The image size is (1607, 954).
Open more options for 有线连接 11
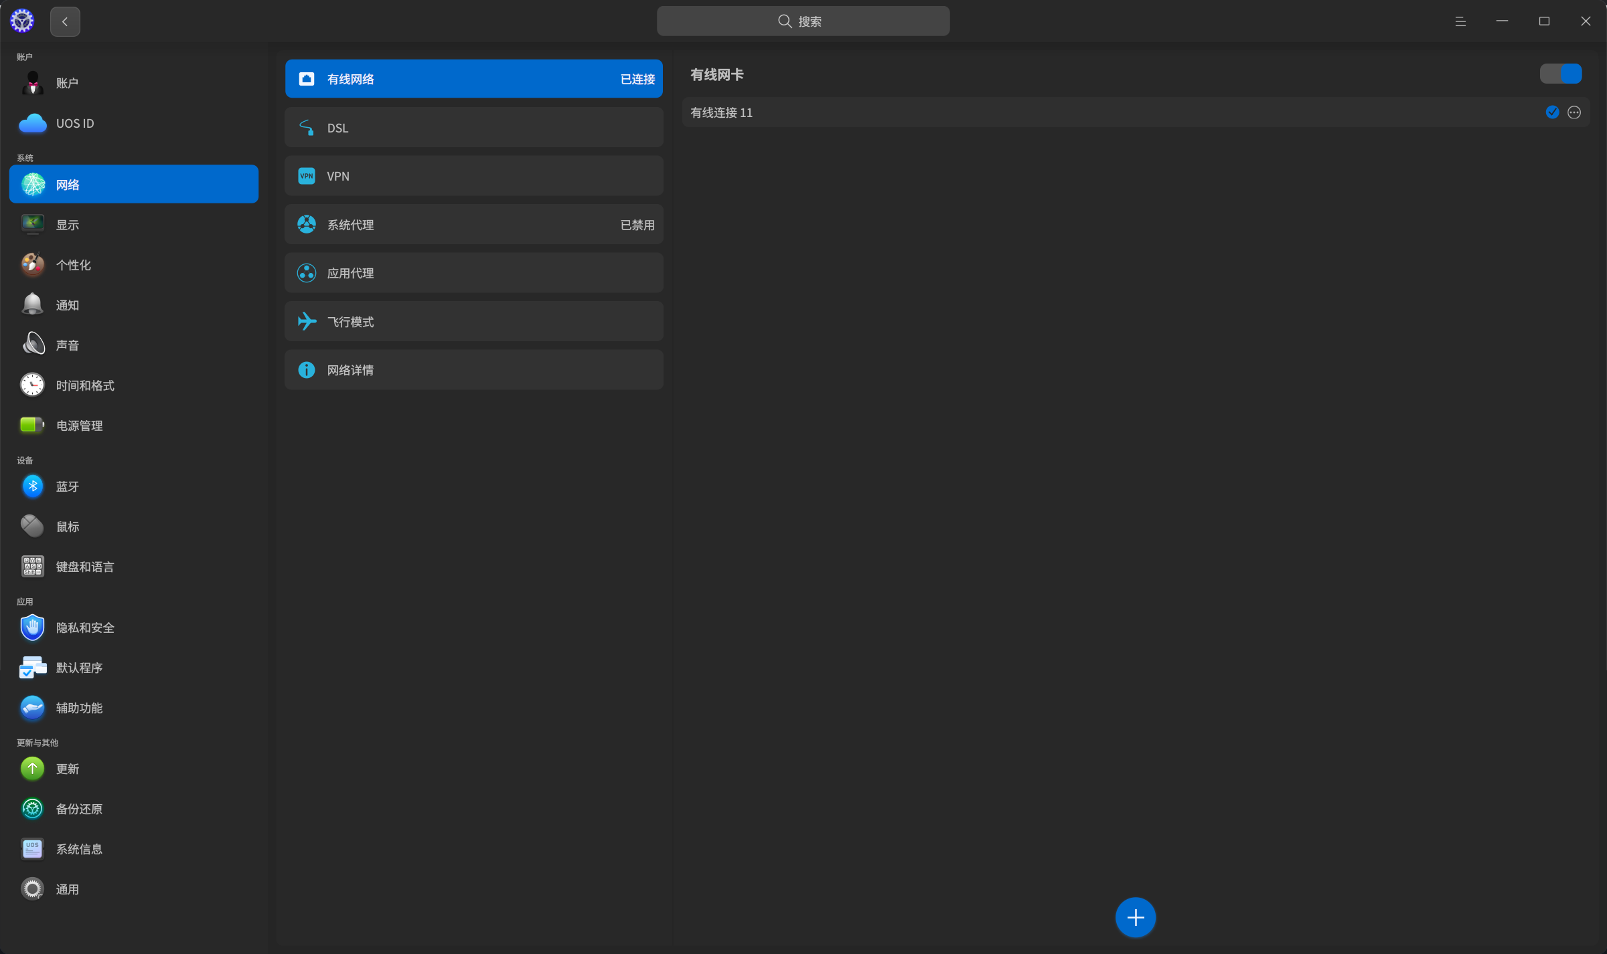(x=1574, y=112)
